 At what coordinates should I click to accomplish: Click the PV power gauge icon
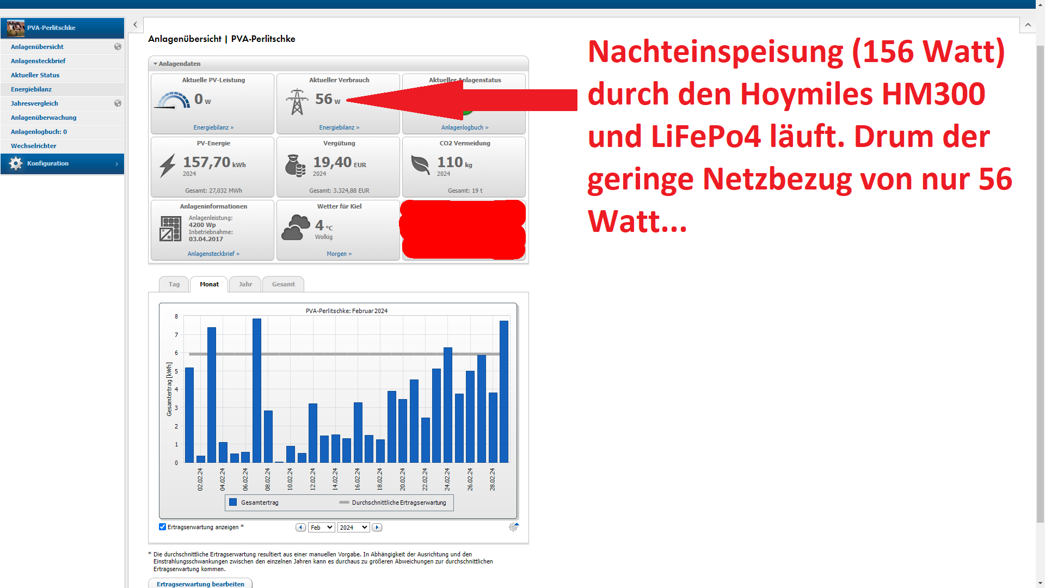tap(173, 101)
